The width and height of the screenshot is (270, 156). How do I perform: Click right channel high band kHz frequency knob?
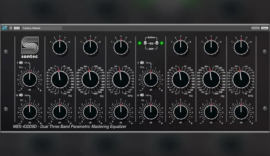click(241, 80)
